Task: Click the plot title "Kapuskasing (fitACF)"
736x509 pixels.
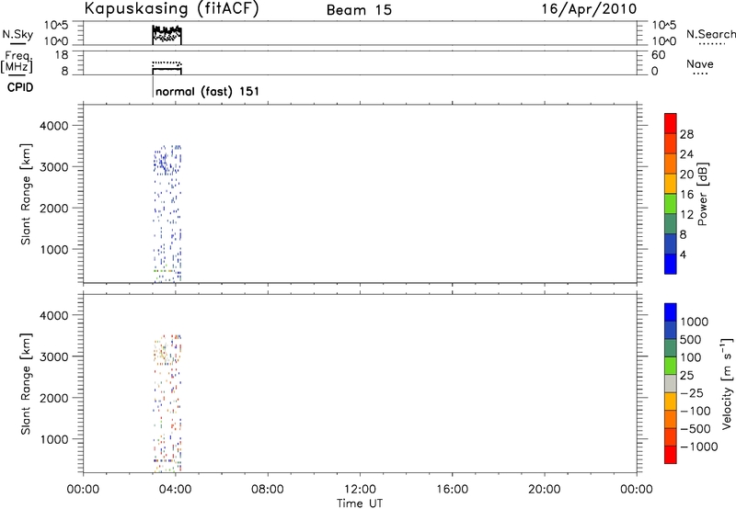Action: [x=171, y=9]
